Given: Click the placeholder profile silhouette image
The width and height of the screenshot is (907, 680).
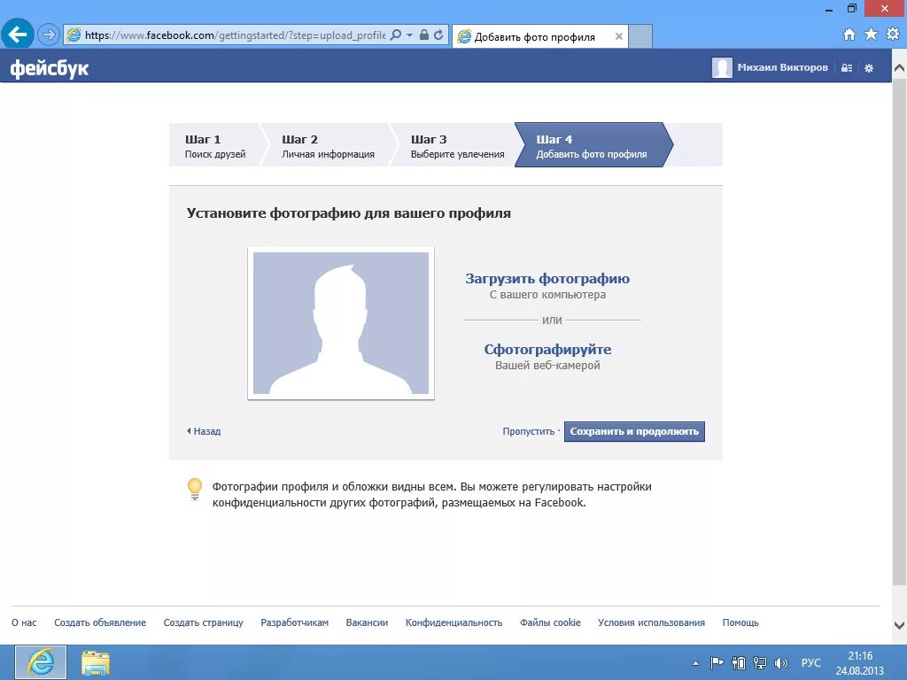Looking at the screenshot, I should point(341,323).
